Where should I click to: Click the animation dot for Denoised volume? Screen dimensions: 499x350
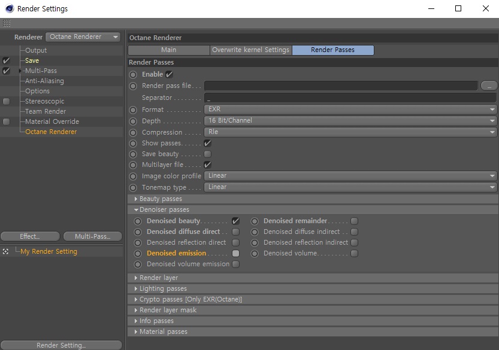click(x=255, y=254)
